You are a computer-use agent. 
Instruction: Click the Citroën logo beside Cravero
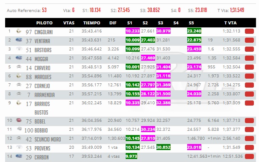click(19, 67)
